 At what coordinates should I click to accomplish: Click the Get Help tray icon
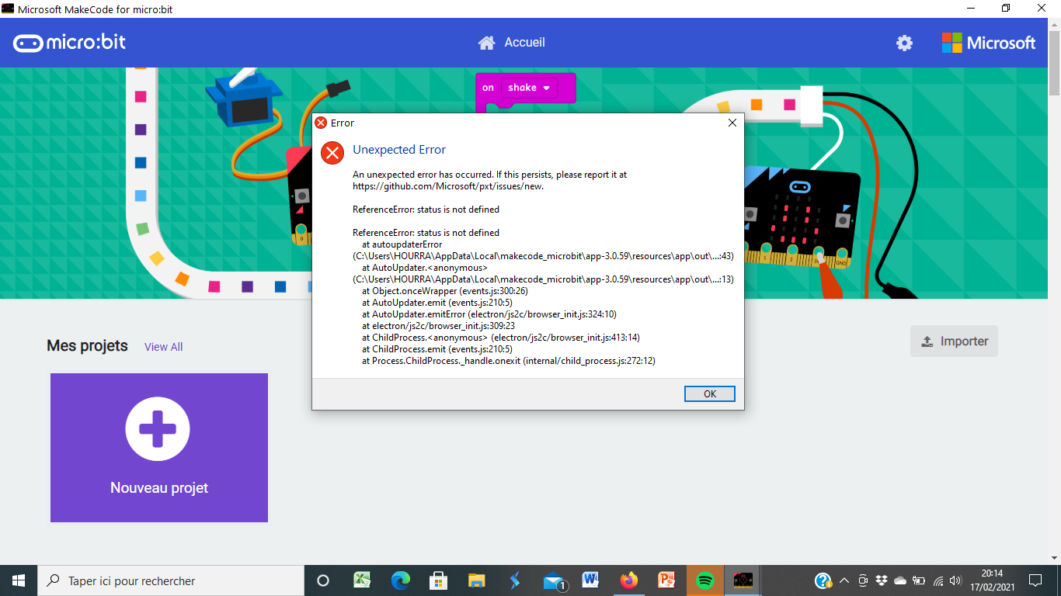[823, 580]
